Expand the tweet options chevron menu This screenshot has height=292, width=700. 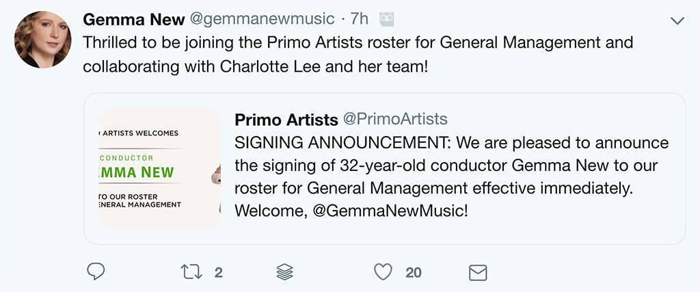click(677, 21)
